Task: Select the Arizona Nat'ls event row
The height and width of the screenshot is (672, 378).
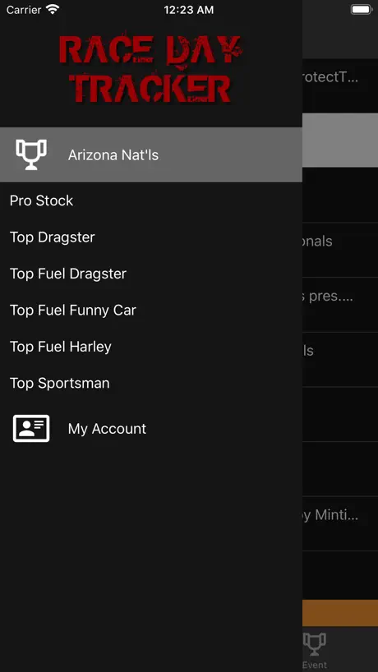Action: 151,154
